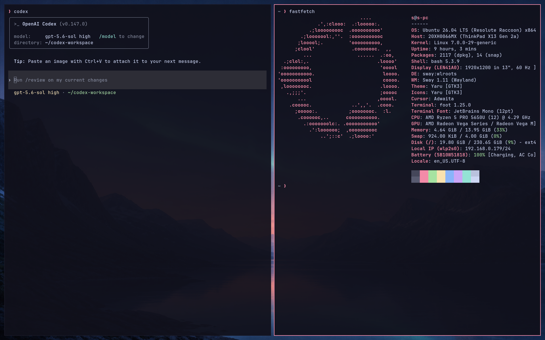545x340 pixels.
Task: Click the purple swatch in the fastfetch palette
Action: click(458, 177)
